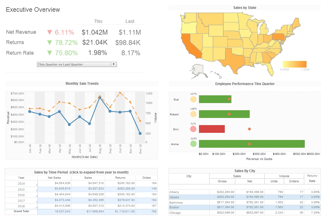
Task: Click Robert's 168% performance indicator circle
Action: tap(193, 114)
